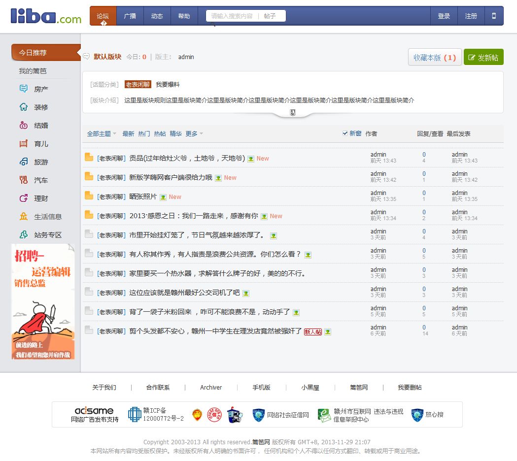The width and height of the screenshot is (517, 461).
Task: Open thread 新版学嗨网客户端很给力哦
Action: (x=171, y=177)
